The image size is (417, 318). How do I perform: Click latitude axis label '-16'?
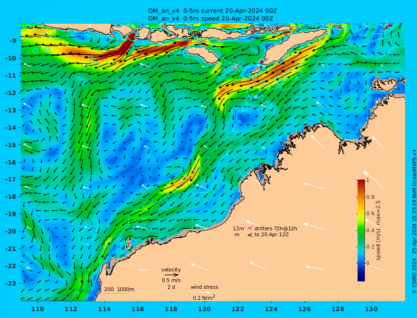pos(11,162)
